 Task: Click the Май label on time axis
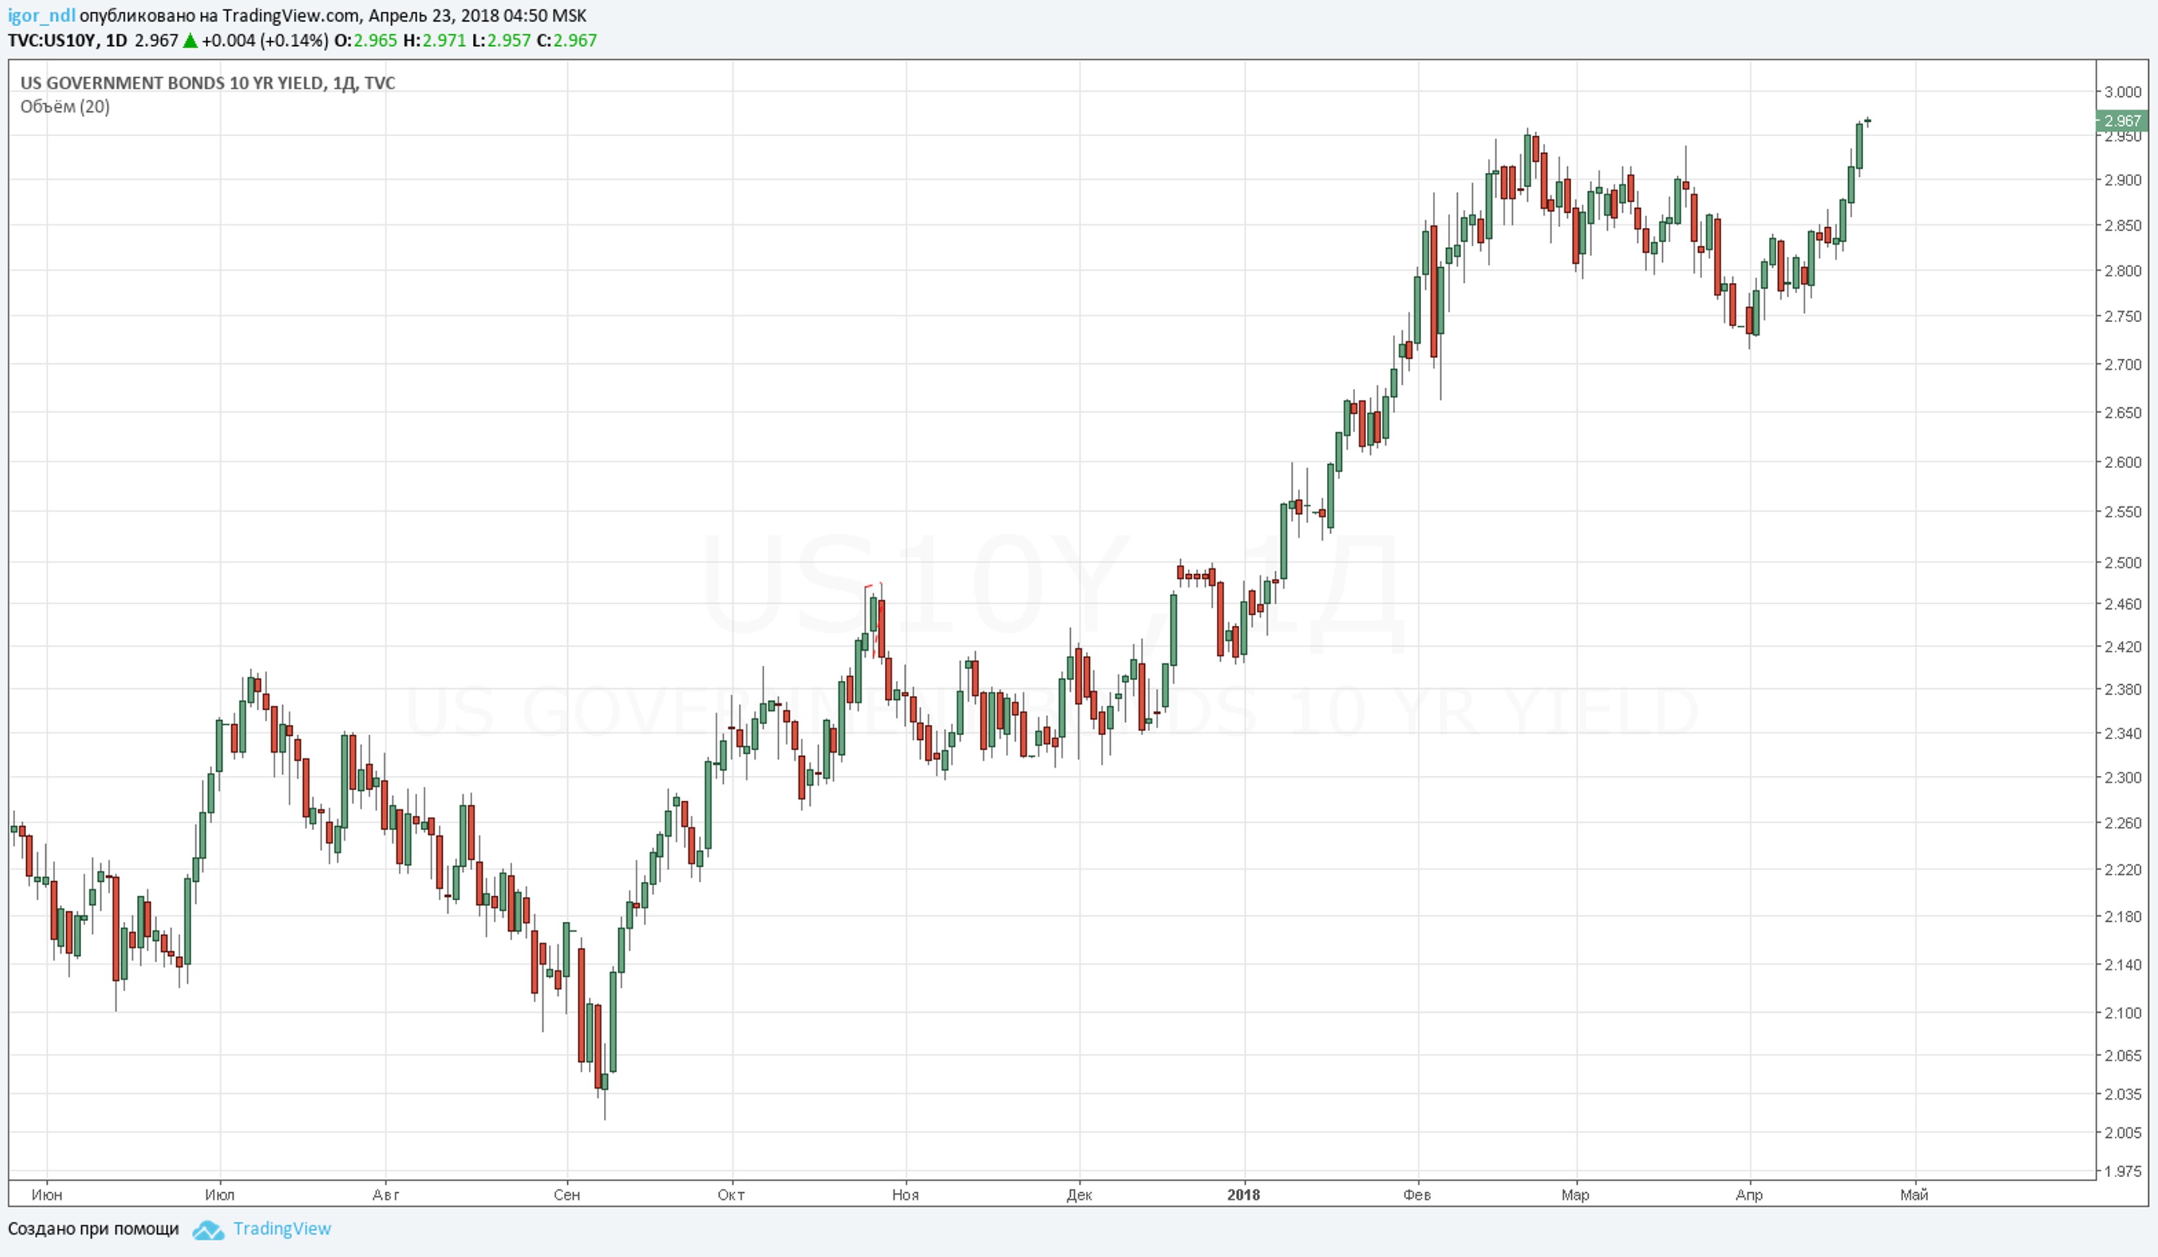(1914, 1195)
